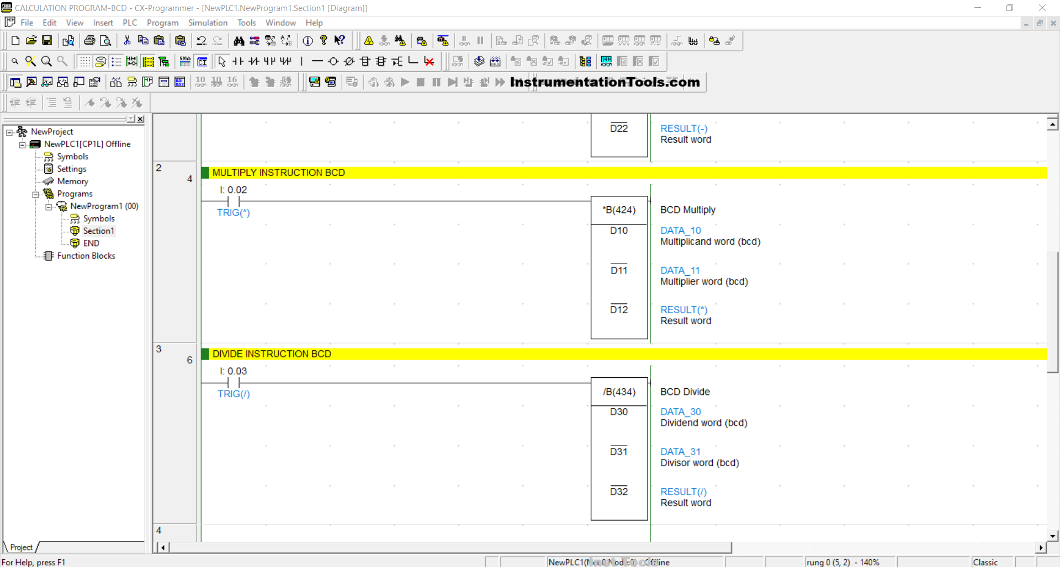Screen dimensions: 1060x567
Task: Select the /B(434) BCD Divide block
Action: (x=619, y=449)
